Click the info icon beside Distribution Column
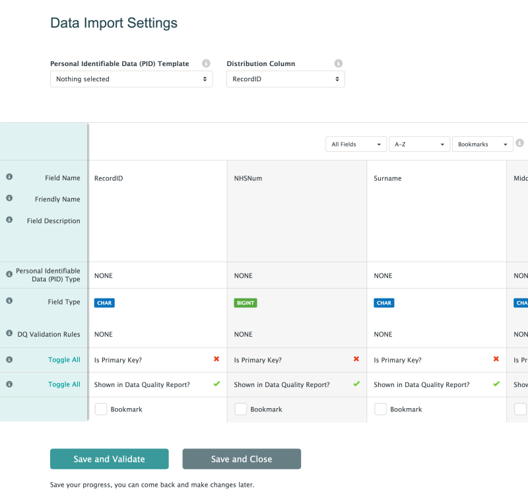The width and height of the screenshot is (528, 494). point(339,63)
